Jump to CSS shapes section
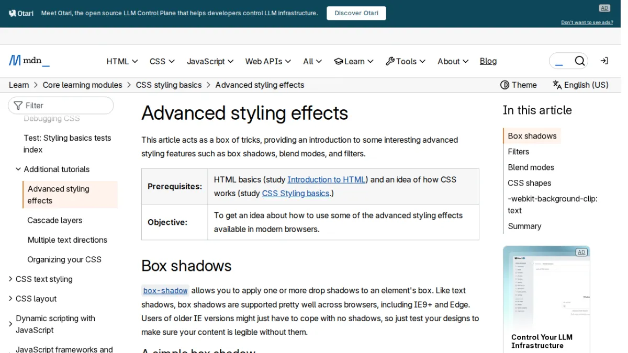Viewport: 628px width, 353px height. click(x=530, y=183)
